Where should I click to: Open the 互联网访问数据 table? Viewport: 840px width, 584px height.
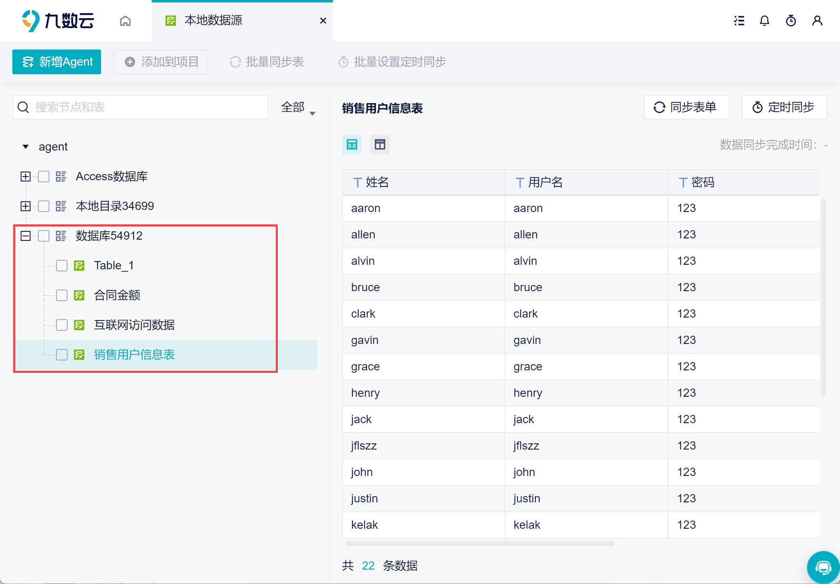point(134,325)
